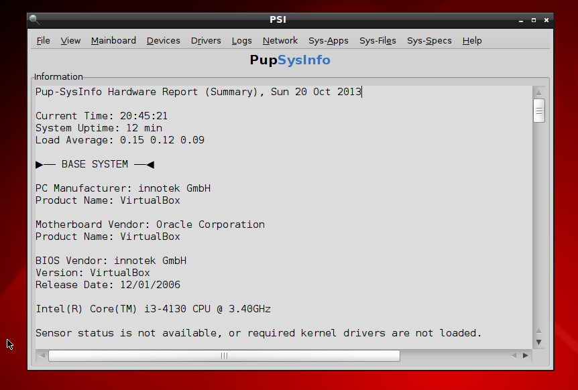This screenshot has width=578, height=390.
Task: Open the Drivers menu
Action: [206, 40]
